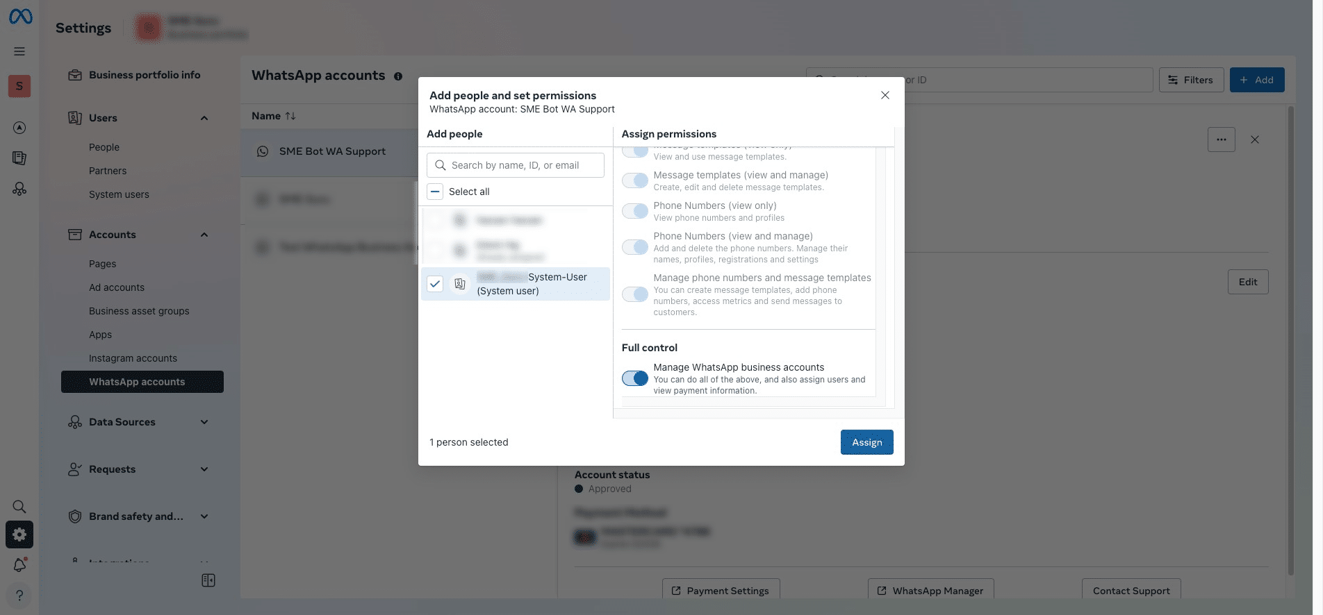Click the search by name, ID, or email field
This screenshot has height=615, width=1323.
coord(516,165)
